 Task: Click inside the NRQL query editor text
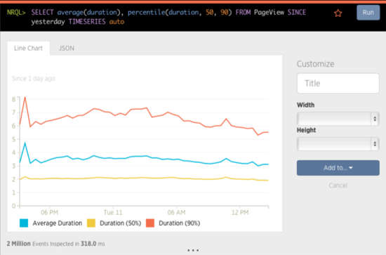(168, 17)
